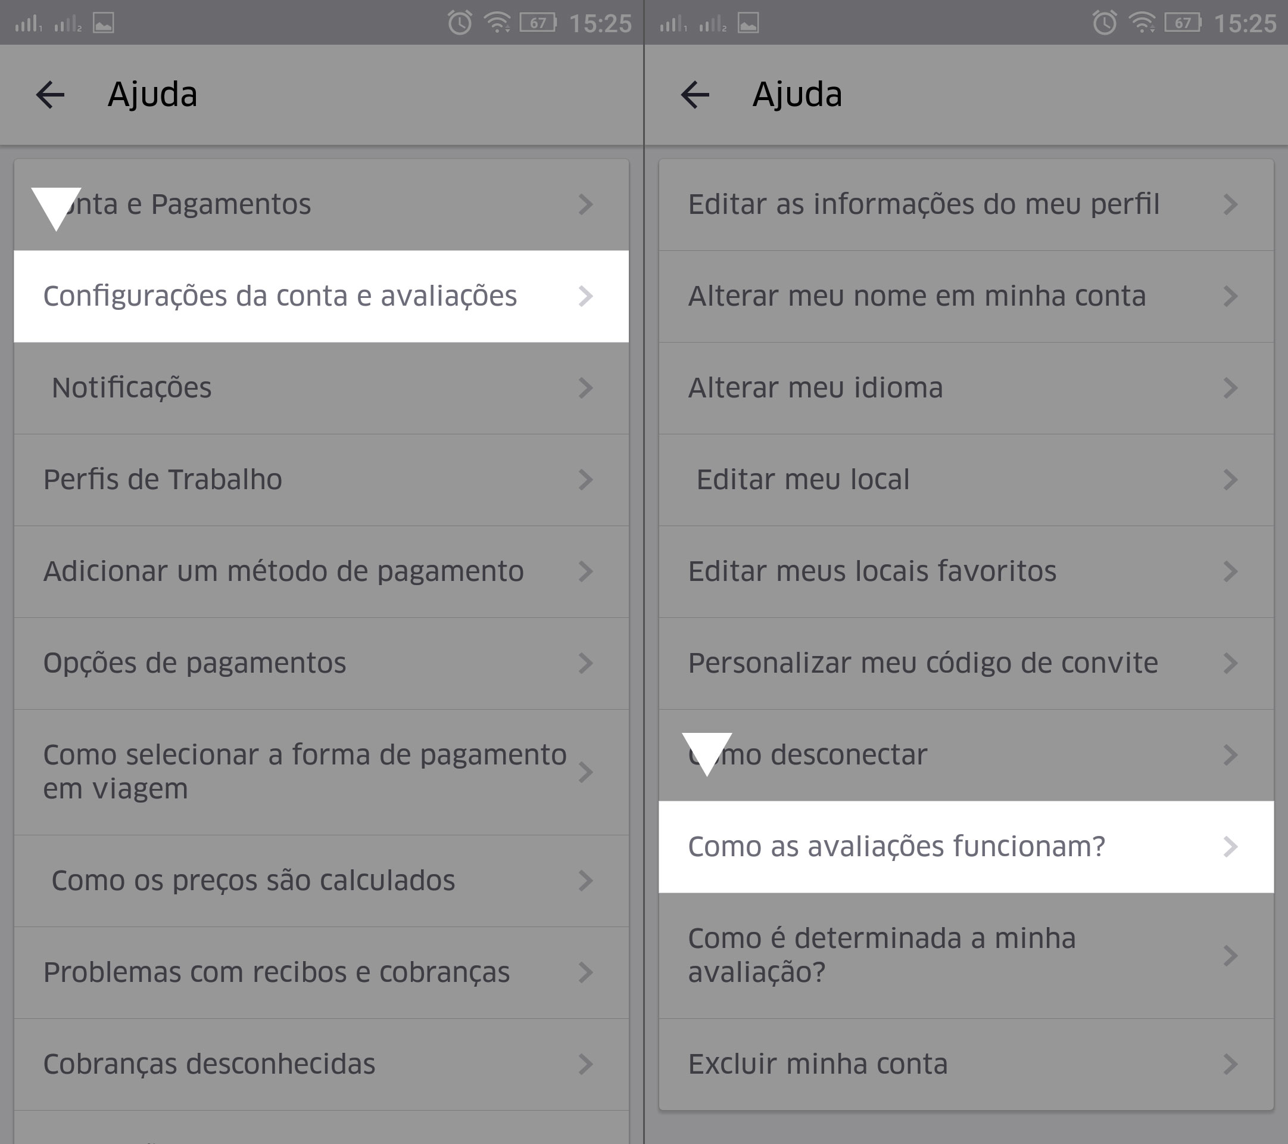Screen dimensions: 1288x1144
Task: Tap back arrow above the Conta e Pagamentos list
Action: [51, 95]
